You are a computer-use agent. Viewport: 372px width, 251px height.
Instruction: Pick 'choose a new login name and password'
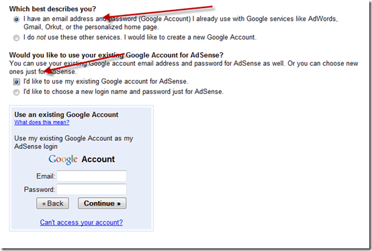16,92
